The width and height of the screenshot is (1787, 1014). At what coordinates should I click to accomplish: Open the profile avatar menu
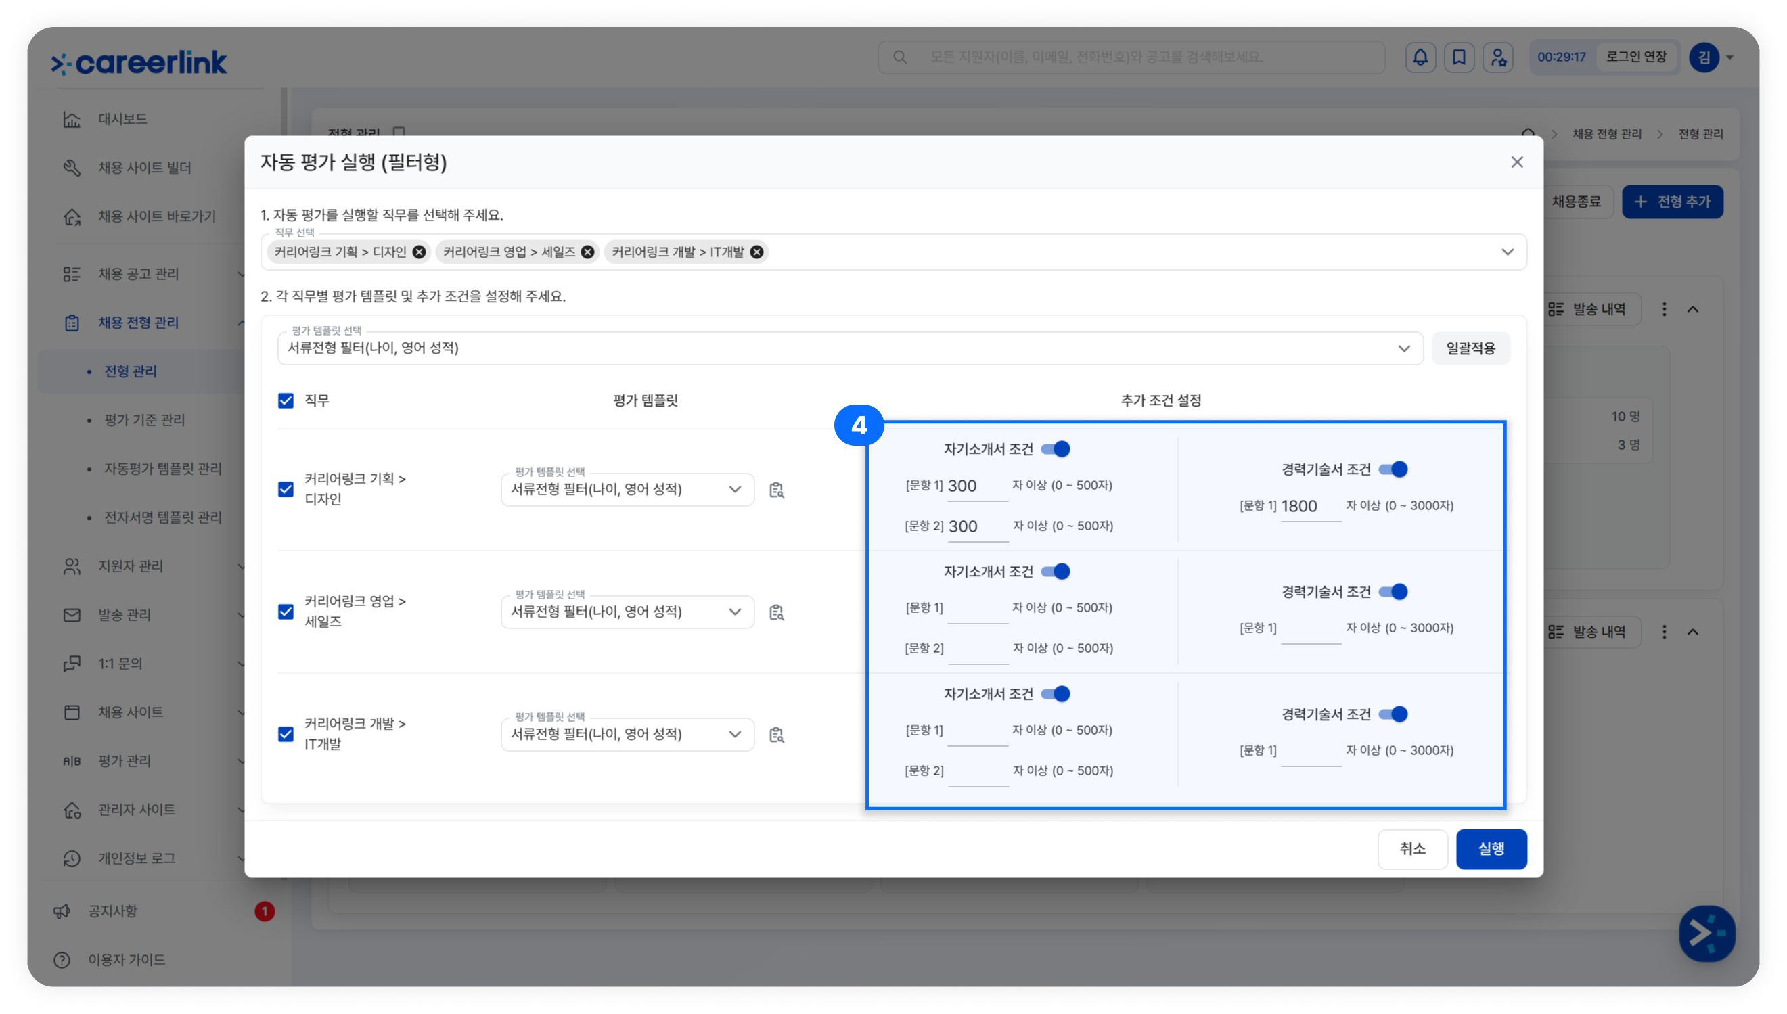point(1703,57)
